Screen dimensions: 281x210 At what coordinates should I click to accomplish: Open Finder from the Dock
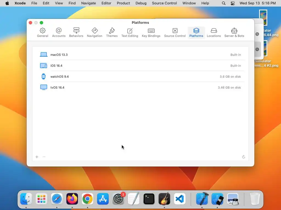[x=26, y=199]
